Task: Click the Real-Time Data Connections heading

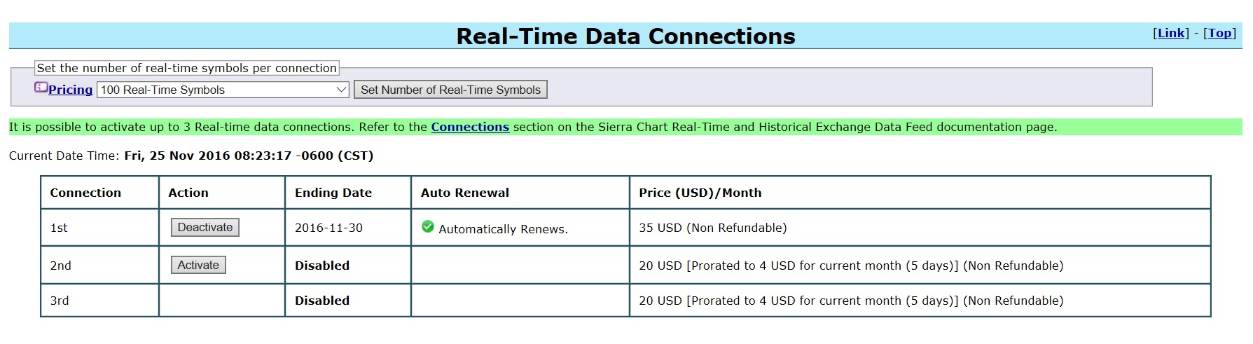Action: (625, 36)
